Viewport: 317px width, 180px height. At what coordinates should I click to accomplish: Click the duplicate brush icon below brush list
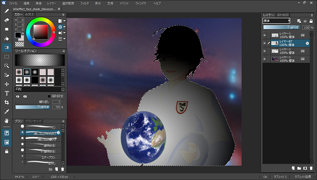pyautogui.click(x=56, y=169)
